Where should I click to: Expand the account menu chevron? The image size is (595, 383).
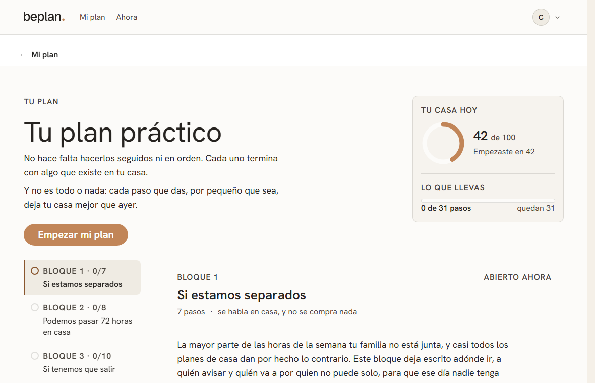pos(557,18)
